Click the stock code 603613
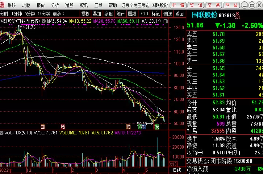The width and height of the screenshot is (263, 174). point(226,16)
